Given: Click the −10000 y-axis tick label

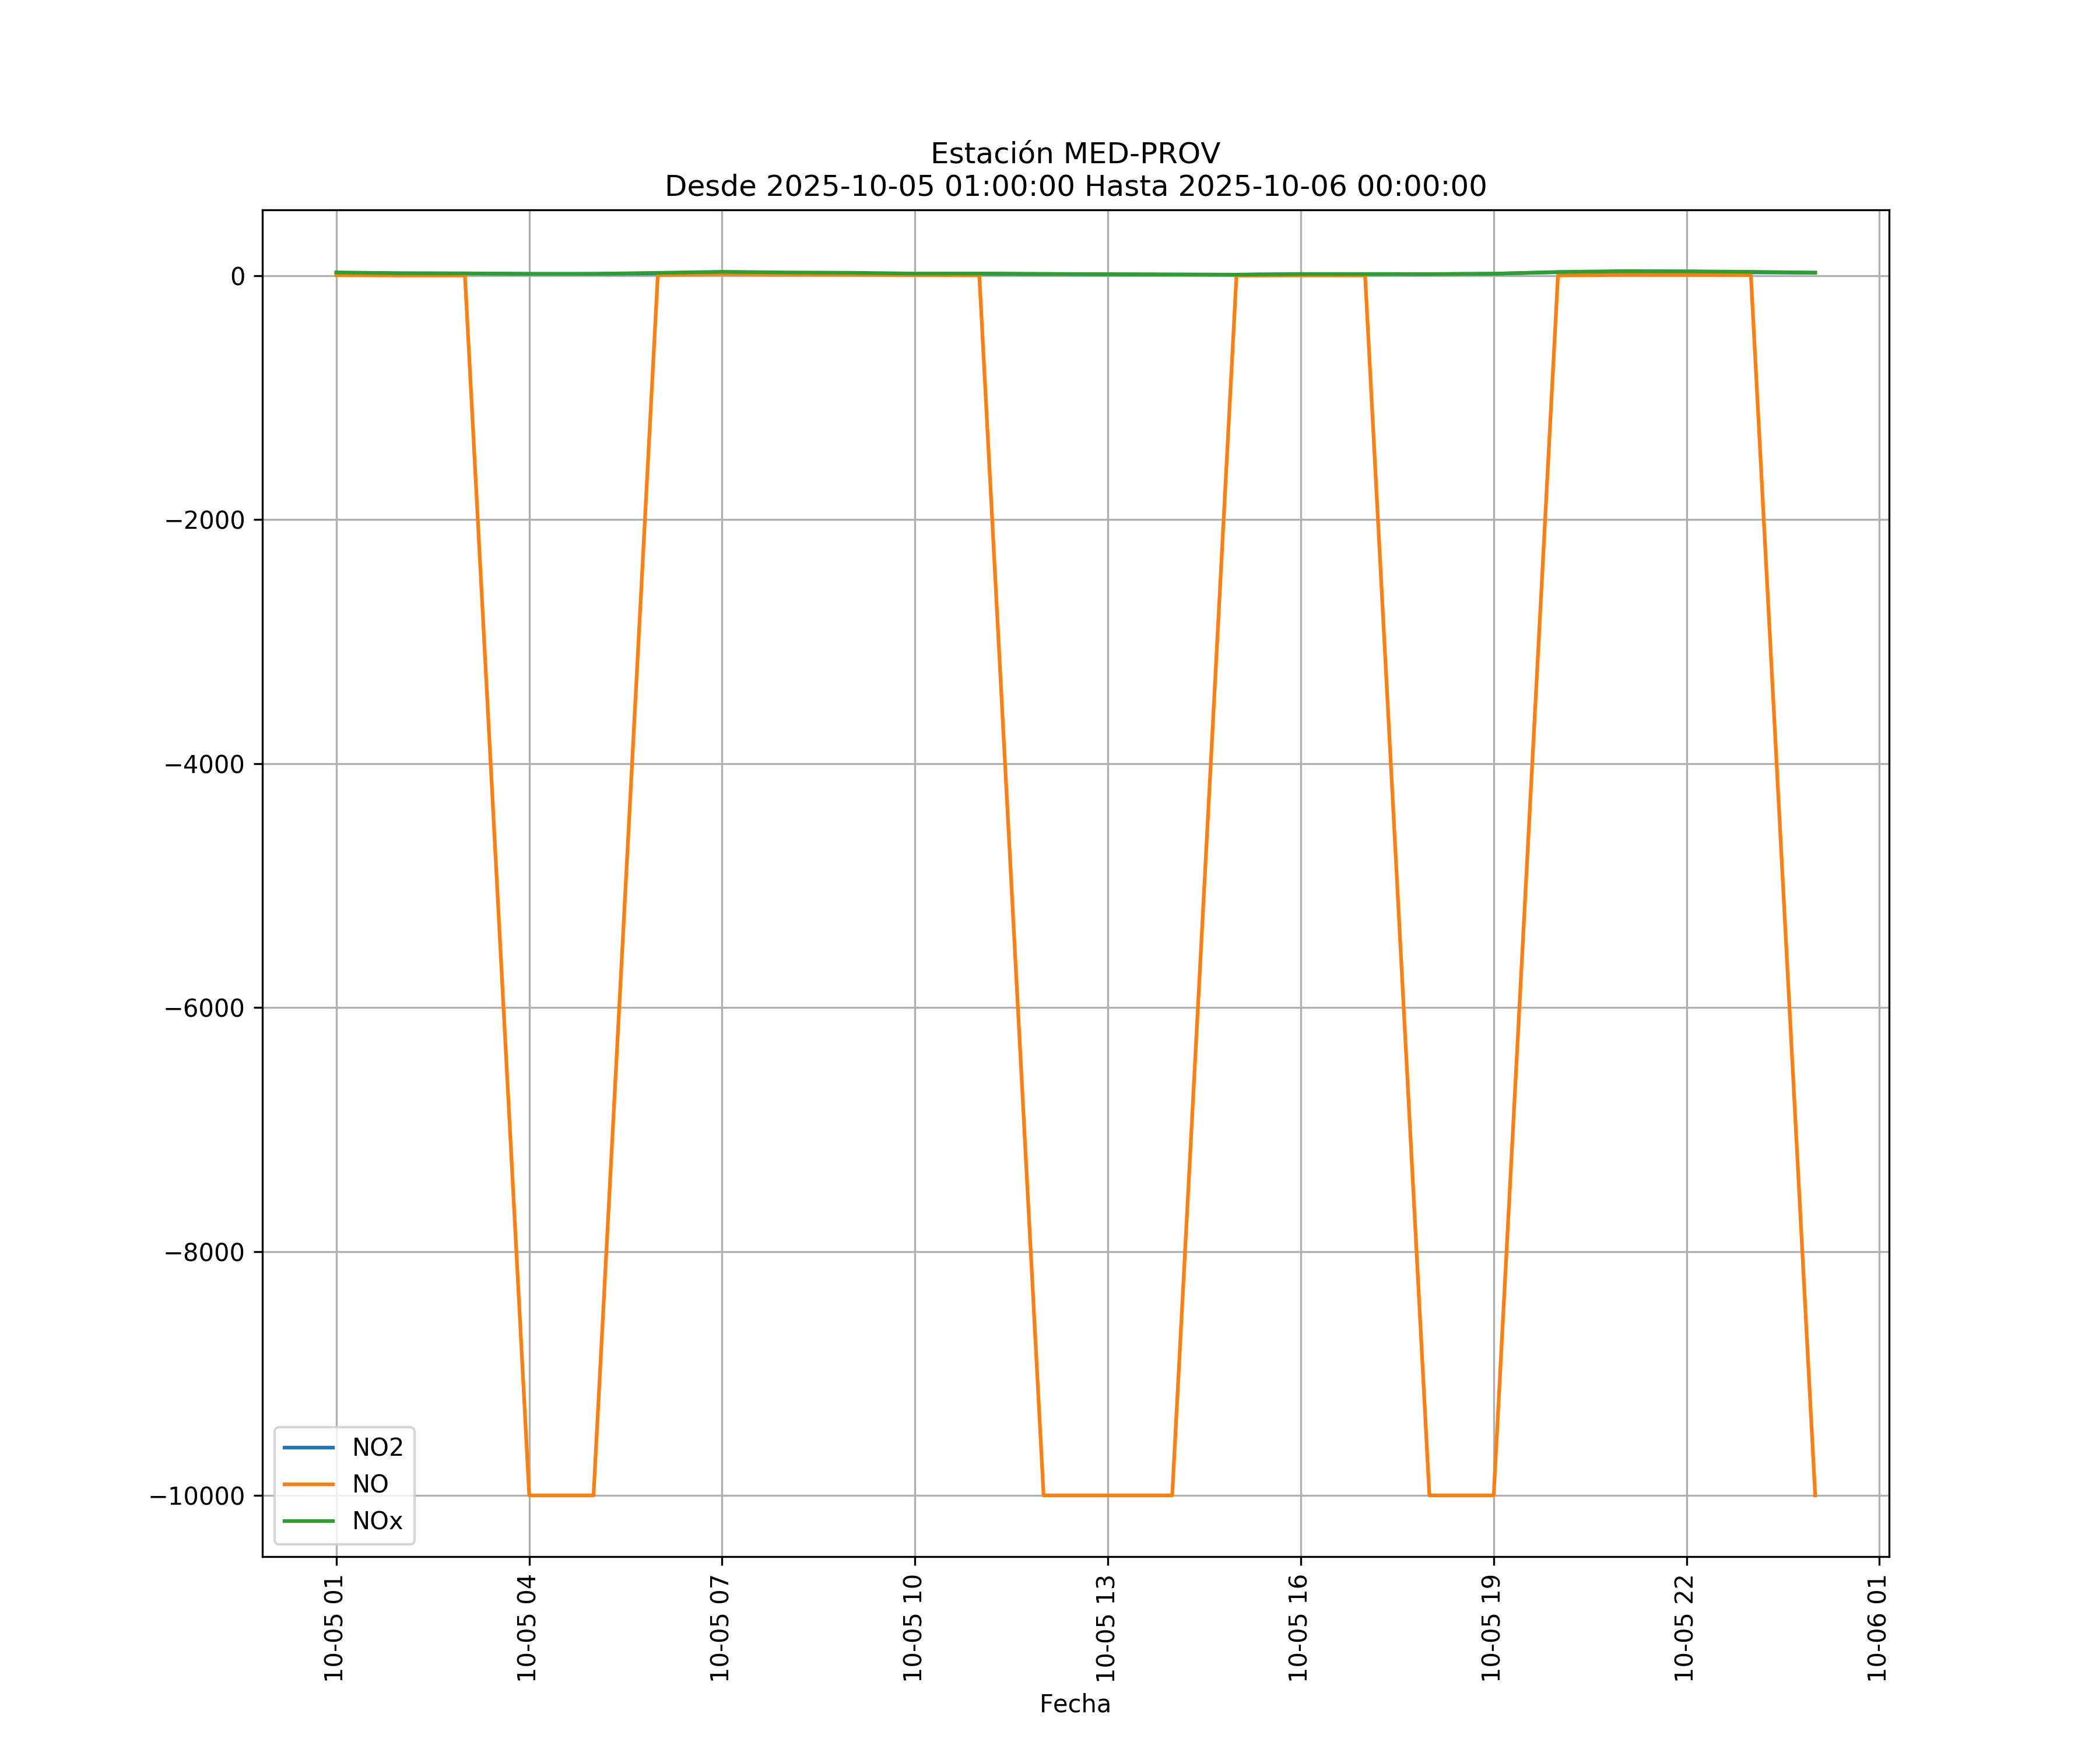Looking at the screenshot, I should (197, 1496).
